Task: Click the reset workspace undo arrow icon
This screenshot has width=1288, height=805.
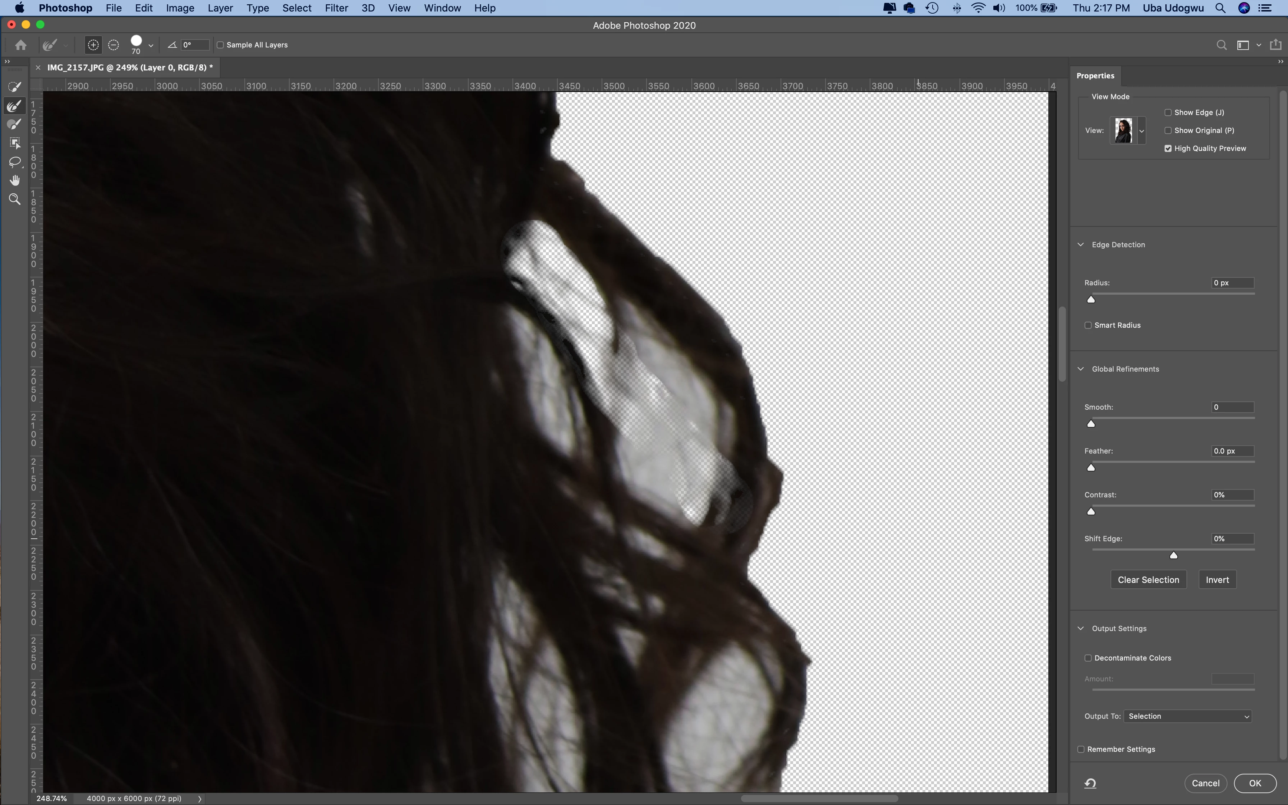Action: coord(1090,783)
